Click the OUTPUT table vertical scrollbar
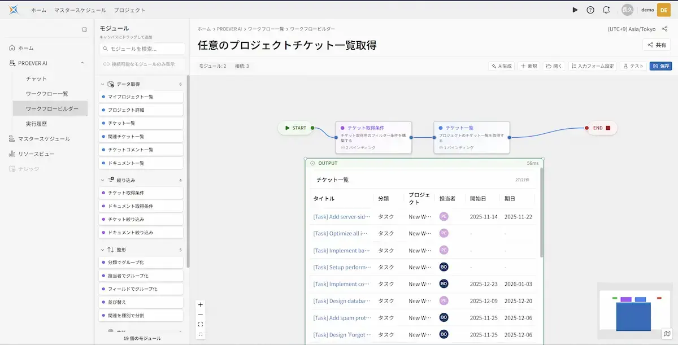Viewport: 678px width, 345px height. (x=542, y=212)
